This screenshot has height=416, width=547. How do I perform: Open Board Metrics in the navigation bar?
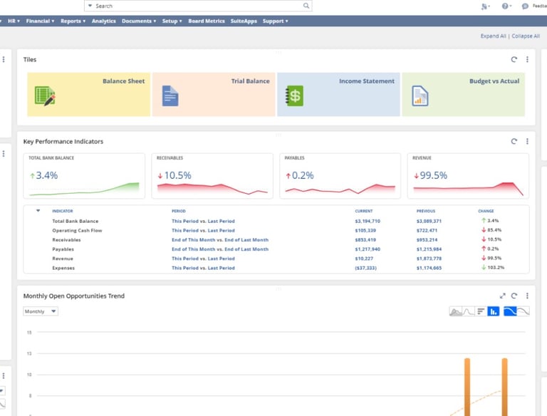click(x=207, y=21)
